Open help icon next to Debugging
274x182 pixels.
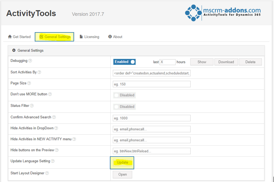[30, 61]
